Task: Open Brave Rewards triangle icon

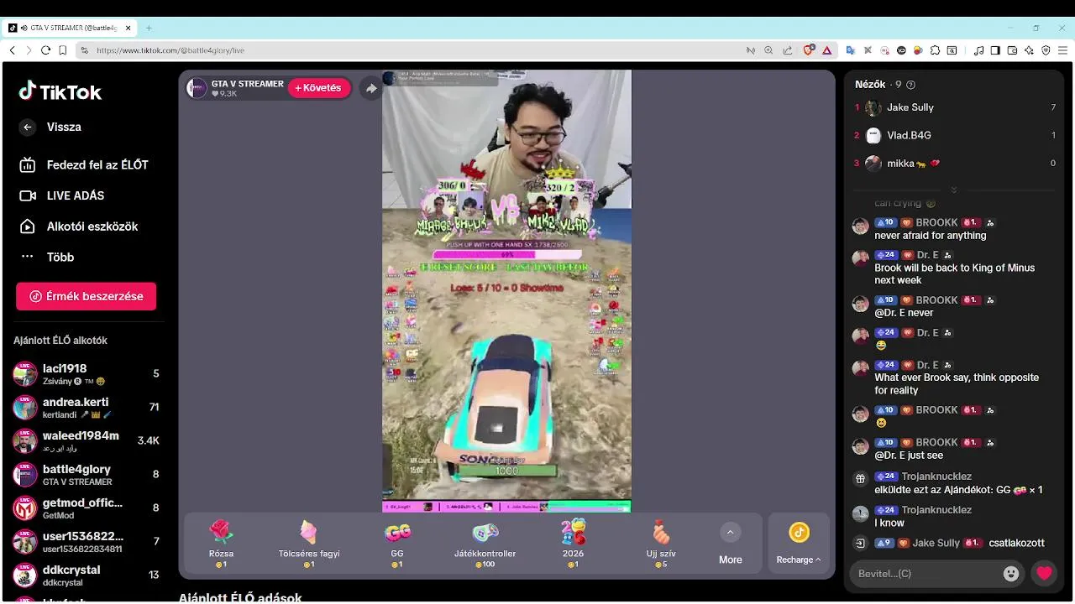Action: [826, 50]
